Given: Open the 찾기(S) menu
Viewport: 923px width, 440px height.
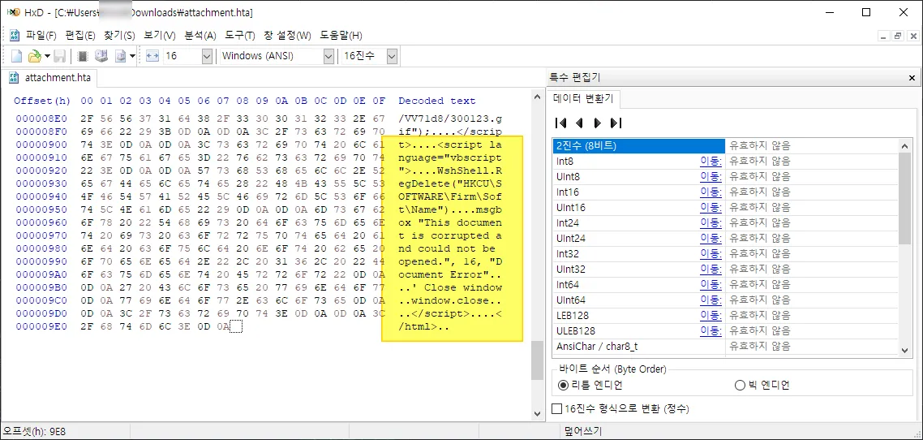Looking at the screenshot, I should click(119, 36).
